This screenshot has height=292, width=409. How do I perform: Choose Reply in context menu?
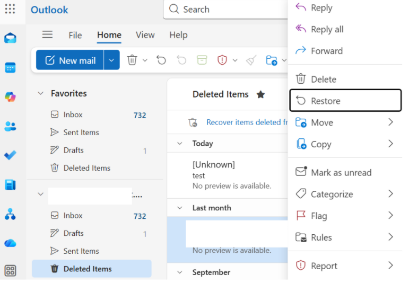pos(345,8)
